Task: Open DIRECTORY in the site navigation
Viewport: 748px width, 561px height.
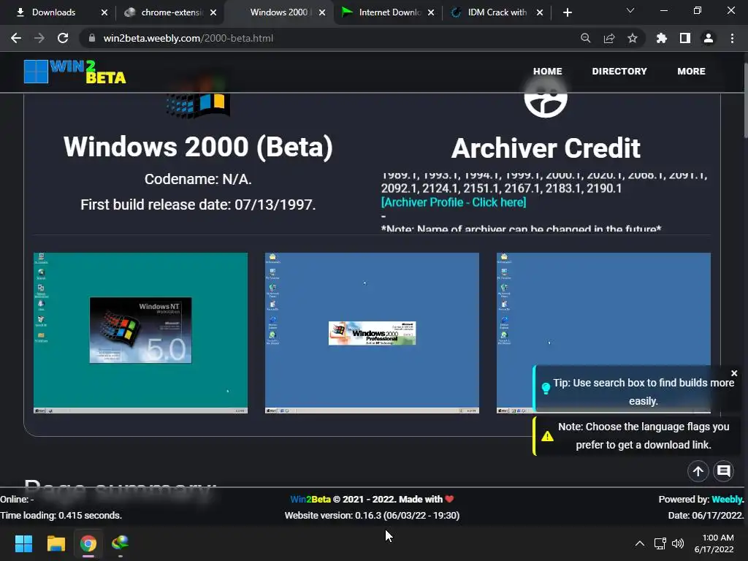Action: (619, 71)
